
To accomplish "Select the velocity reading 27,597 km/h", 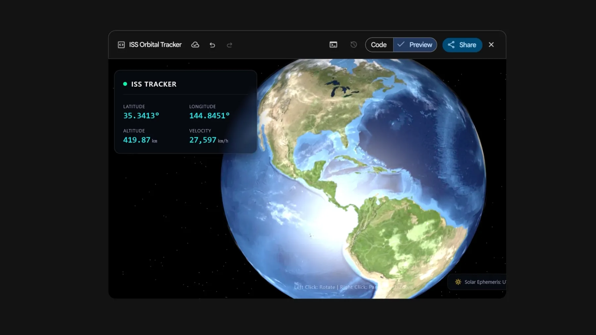I will pyautogui.click(x=209, y=140).
